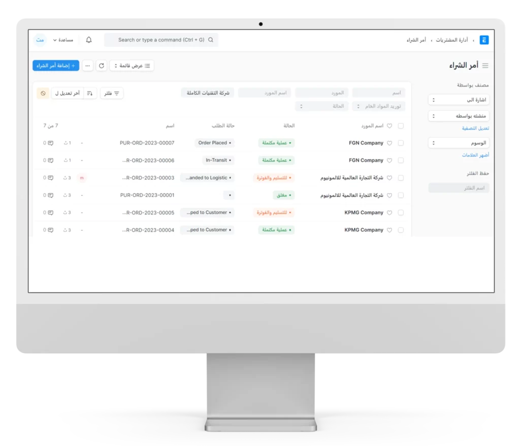
Task: Open the three-dots more options menu
Action: point(88,66)
